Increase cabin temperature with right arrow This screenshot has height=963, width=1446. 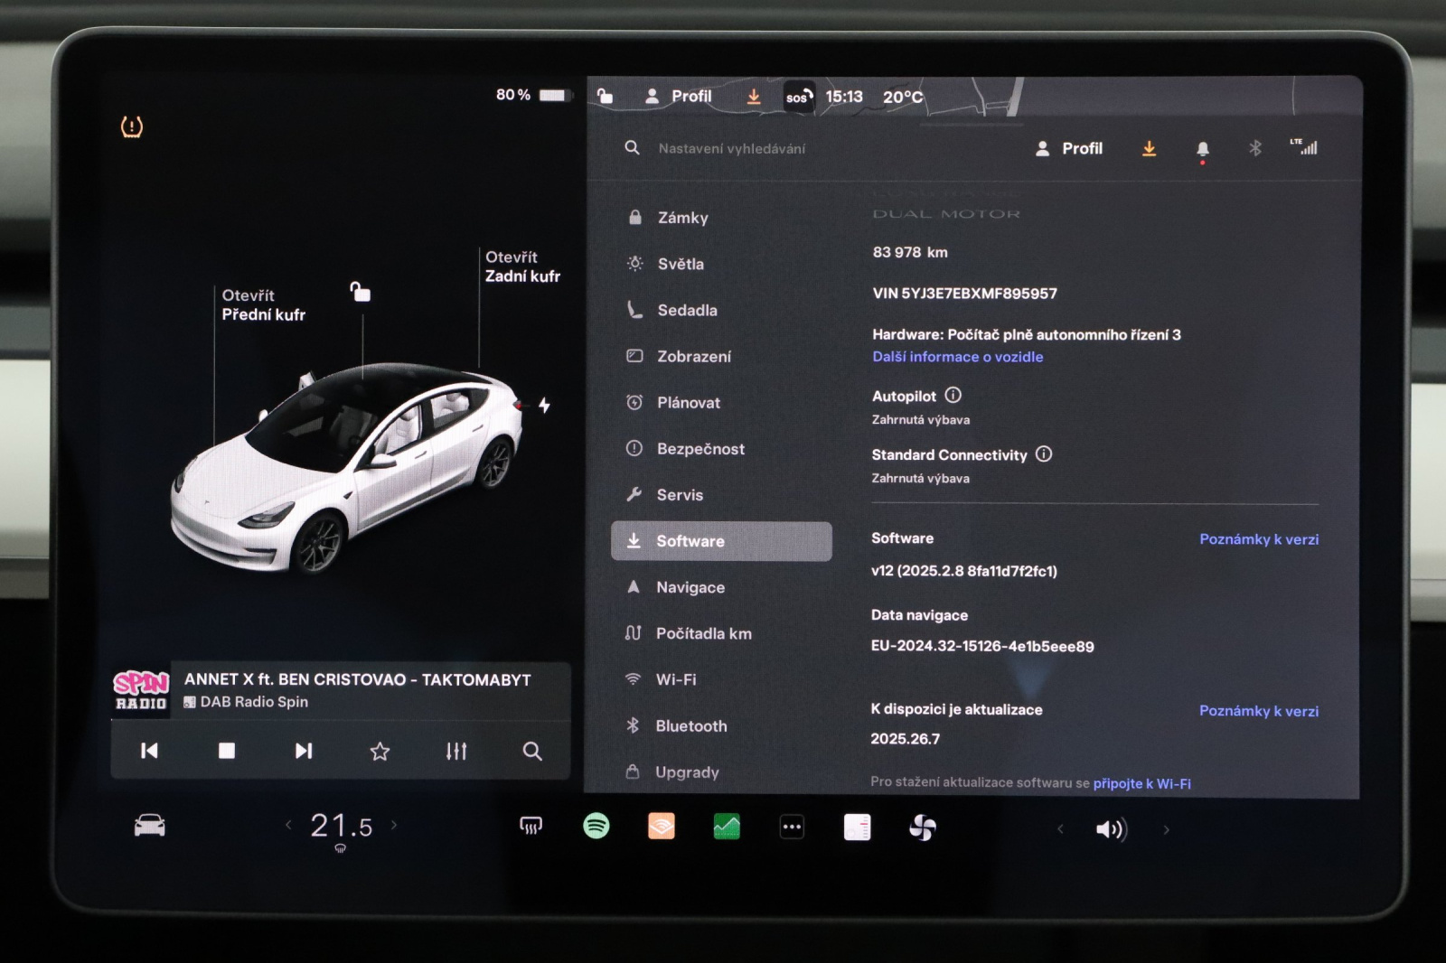(x=394, y=825)
